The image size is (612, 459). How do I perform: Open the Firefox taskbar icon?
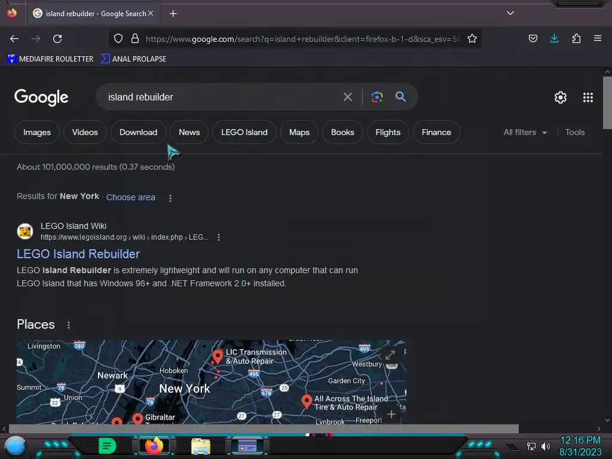pyautogui.click(x=154, y=446)
